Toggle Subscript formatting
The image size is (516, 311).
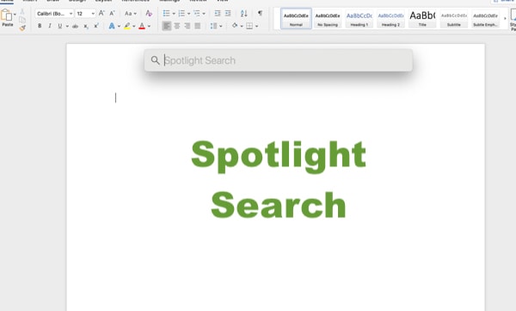[x=85, y=26]
